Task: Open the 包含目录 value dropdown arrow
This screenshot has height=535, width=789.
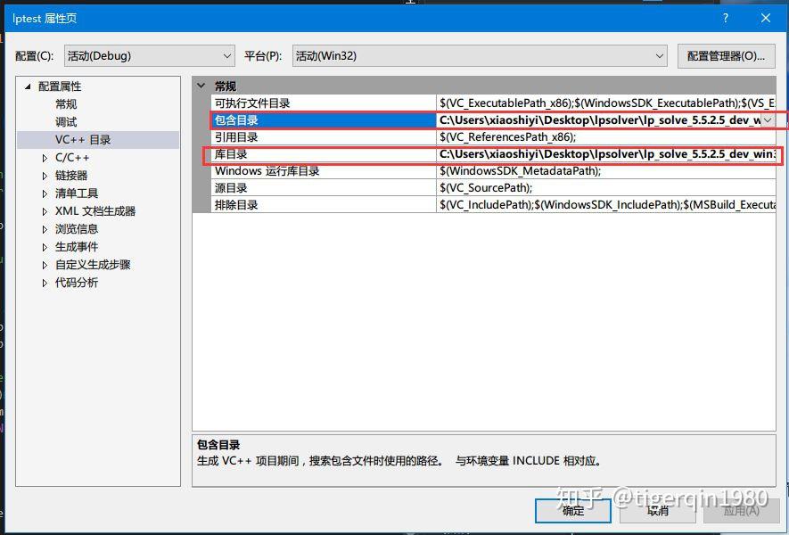Action: point(768,120)
